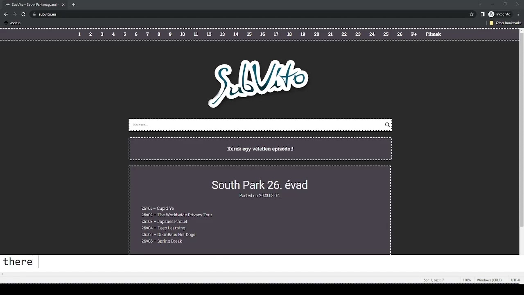Open a new browser tab

pos(74,5)
